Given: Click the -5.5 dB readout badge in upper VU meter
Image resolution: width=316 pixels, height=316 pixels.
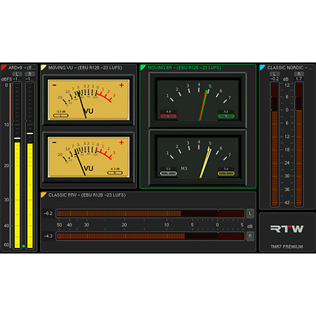Looking at the screenshot, I should click(61, 114).
